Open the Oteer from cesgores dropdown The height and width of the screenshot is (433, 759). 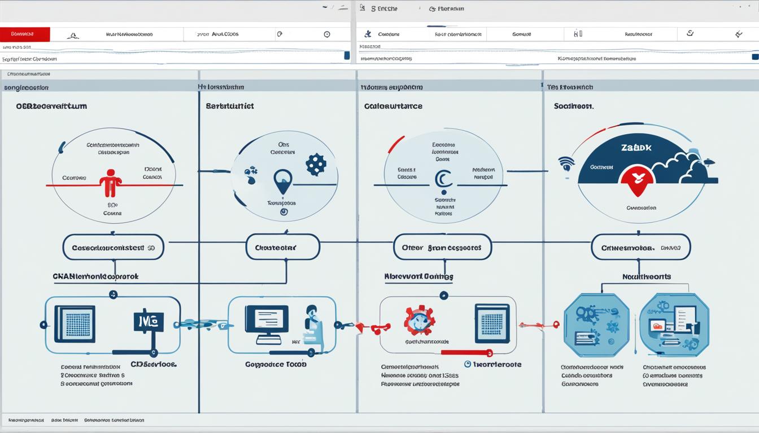click(443, 247)
